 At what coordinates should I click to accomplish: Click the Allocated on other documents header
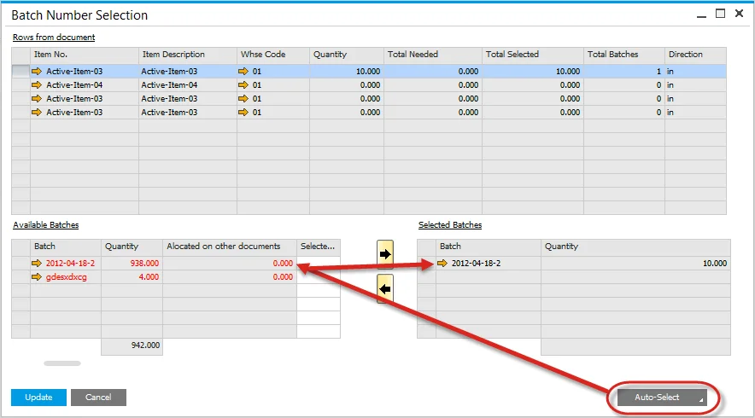229,247
